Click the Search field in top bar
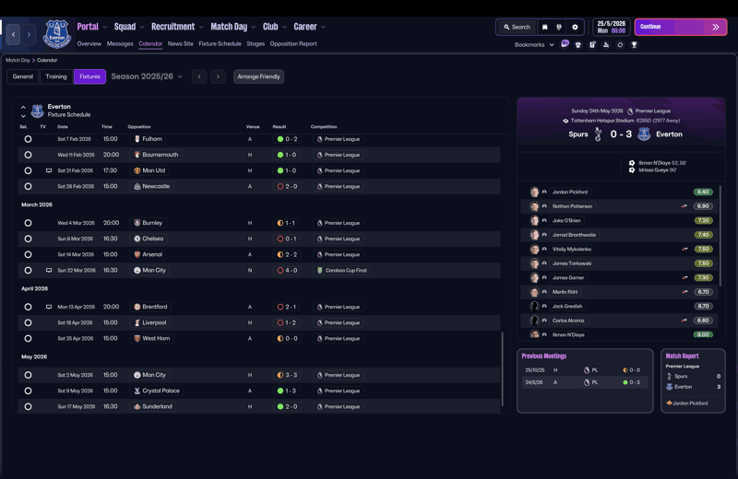Viewport: 738px width, 479px height. [517, 28]
